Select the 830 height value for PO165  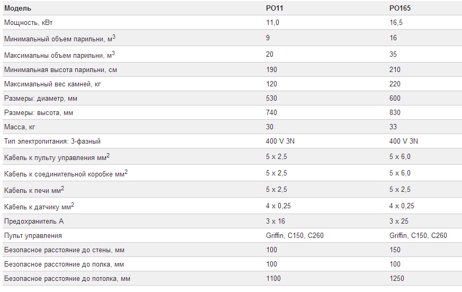pos(395,112)
